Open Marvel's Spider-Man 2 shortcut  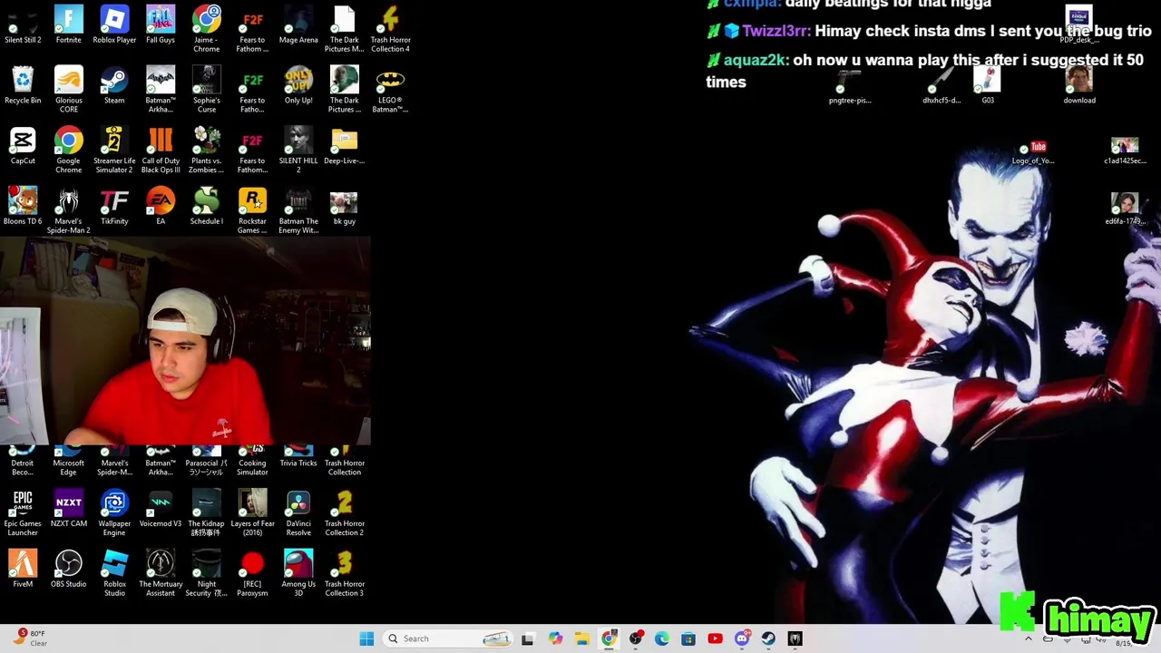pos(68,211)
